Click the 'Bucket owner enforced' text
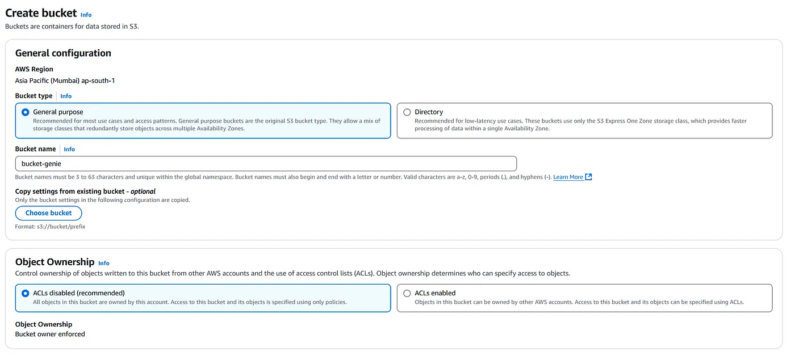This screenshot has height=356, width=795. click(50, 334)
